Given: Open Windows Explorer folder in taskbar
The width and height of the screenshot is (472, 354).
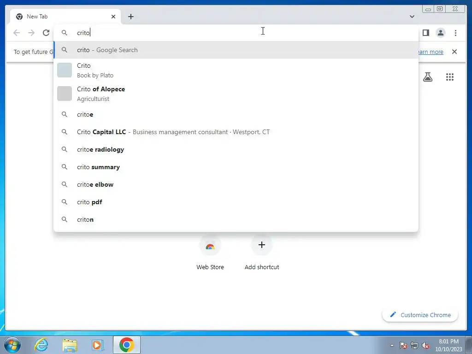Looking at the screenshot, I should click(x=70, y=345).
